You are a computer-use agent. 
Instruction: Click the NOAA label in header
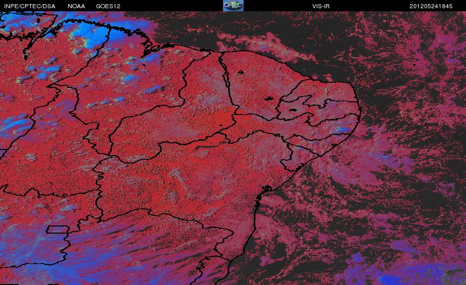[76, 6]
